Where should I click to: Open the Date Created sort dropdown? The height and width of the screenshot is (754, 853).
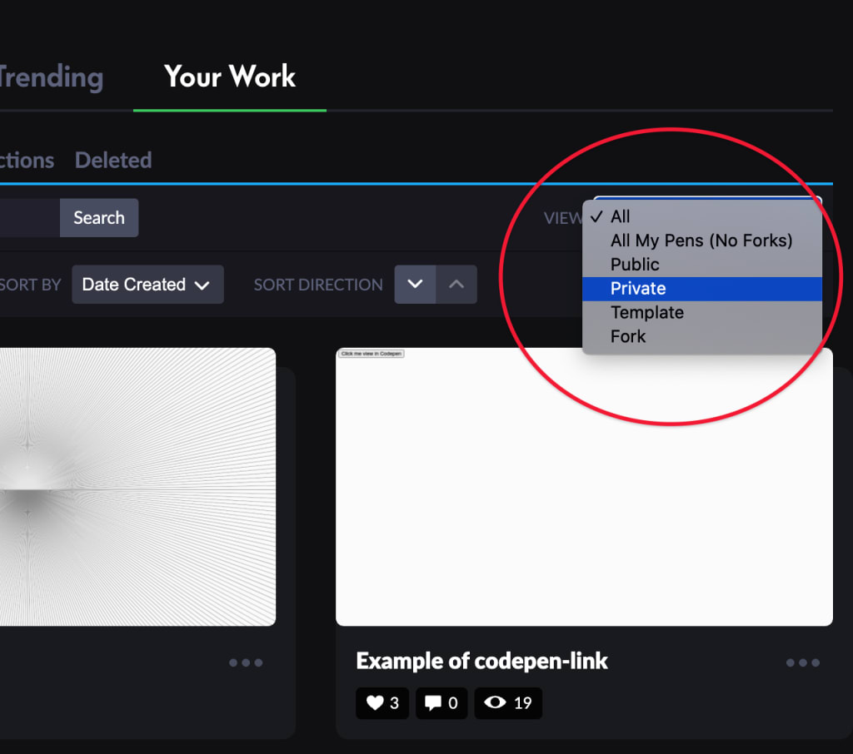(x=147, y=285)
